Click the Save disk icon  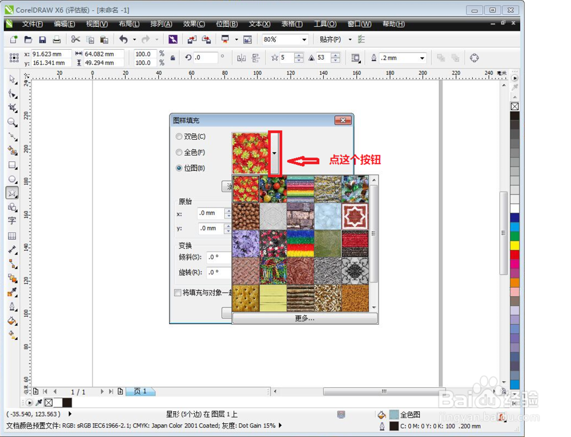(42, 39)
